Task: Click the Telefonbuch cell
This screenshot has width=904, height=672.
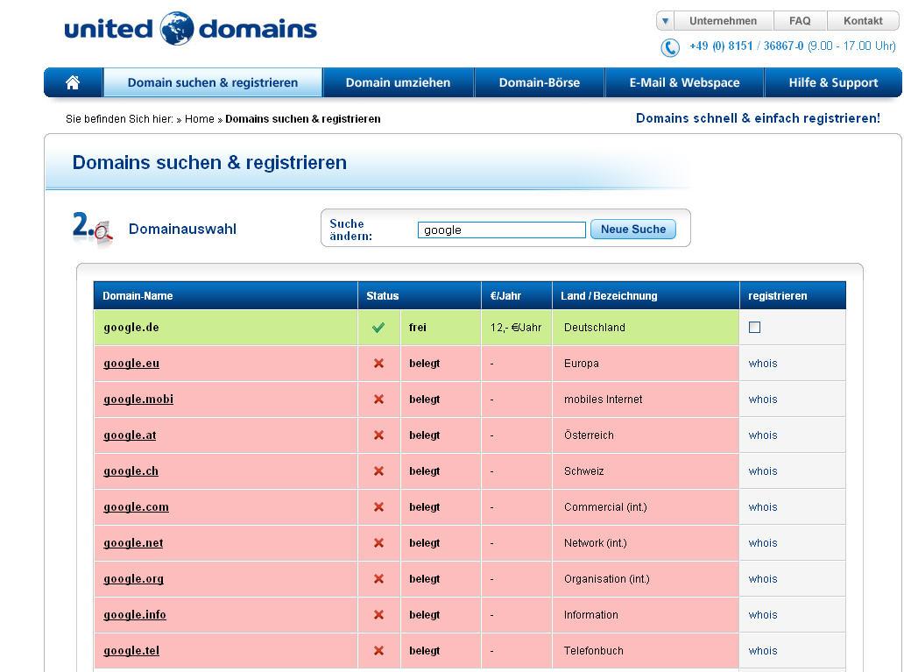Action: coord(646,651)
